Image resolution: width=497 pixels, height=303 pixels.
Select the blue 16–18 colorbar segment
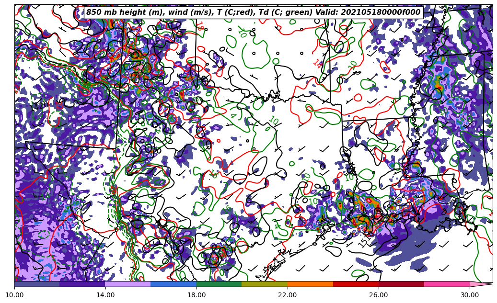[173, 284]
